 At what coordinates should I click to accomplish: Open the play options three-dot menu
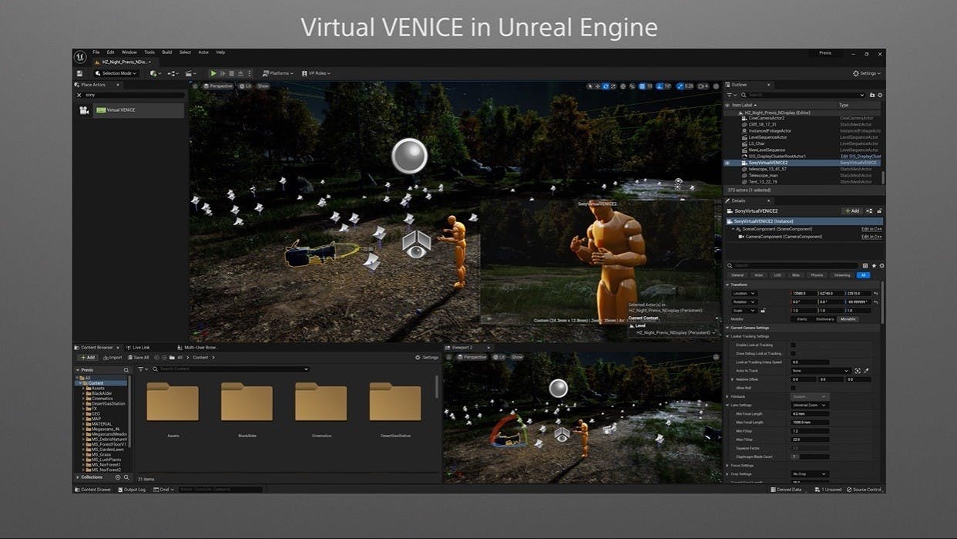coord(249,73)
